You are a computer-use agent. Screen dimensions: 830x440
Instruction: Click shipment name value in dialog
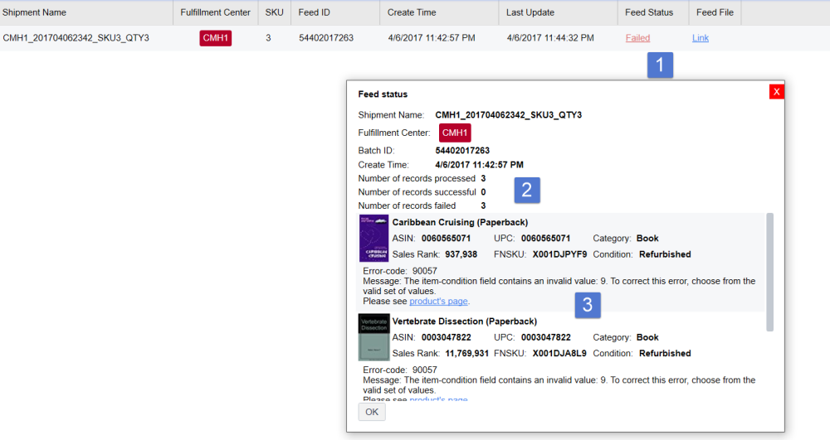(508, 114)
